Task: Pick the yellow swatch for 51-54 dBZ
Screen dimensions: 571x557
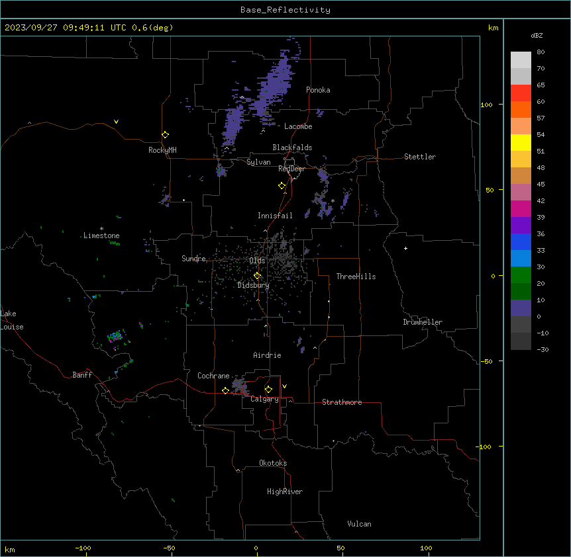Action: click(521, 142)
